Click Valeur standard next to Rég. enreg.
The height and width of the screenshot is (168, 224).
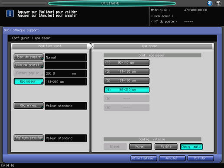[x=66, y=106]
